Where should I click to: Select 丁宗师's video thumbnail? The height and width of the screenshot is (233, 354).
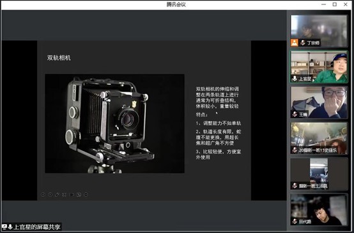(319, 31)
